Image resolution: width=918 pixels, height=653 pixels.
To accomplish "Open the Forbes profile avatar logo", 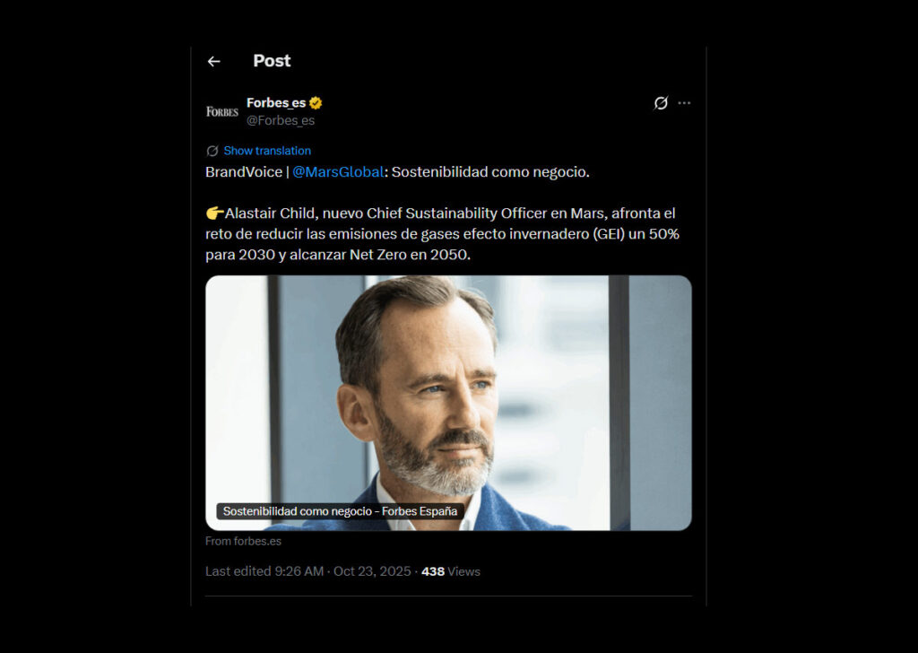I will [221, 111].
